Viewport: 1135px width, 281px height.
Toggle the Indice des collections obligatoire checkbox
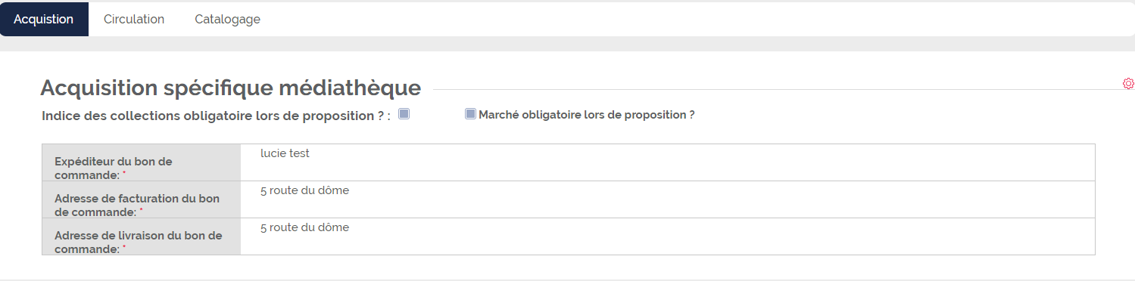pos(404,114)
